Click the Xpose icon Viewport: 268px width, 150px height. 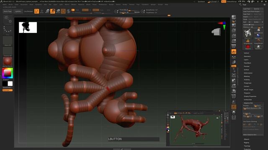click(x=234, y=117)
